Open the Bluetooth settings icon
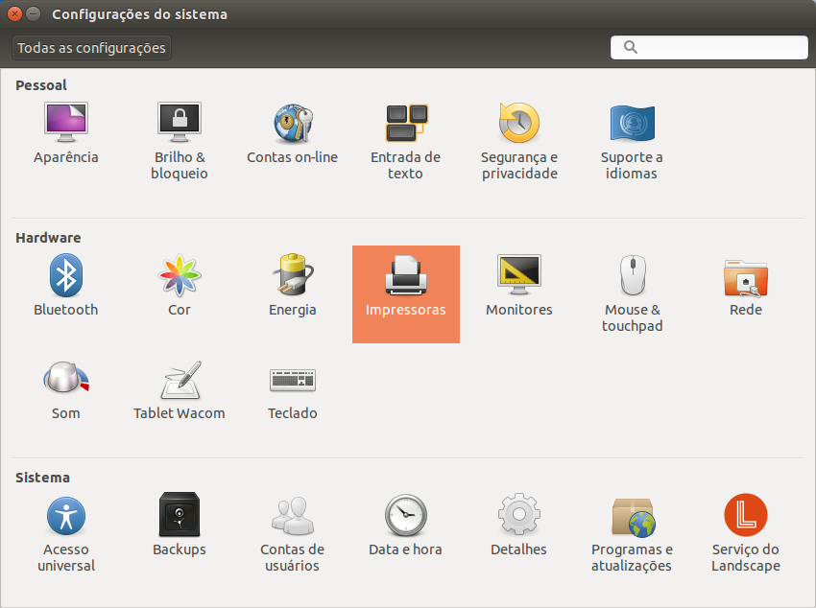Screen dimensions: 816x608 [x=66, y=275]
